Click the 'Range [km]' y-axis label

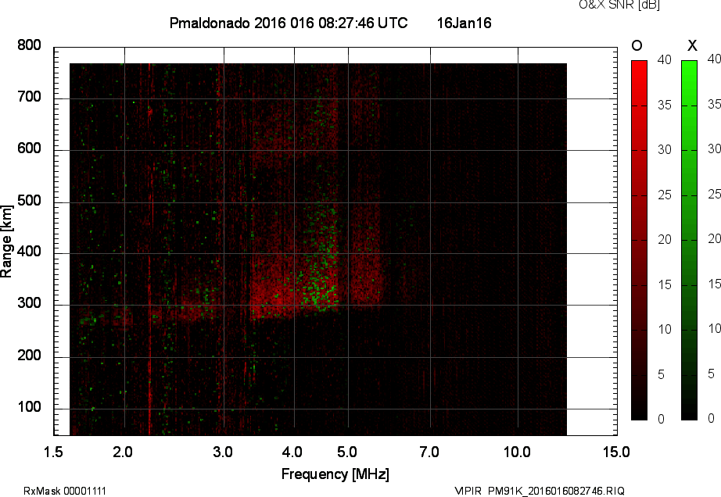6,241
